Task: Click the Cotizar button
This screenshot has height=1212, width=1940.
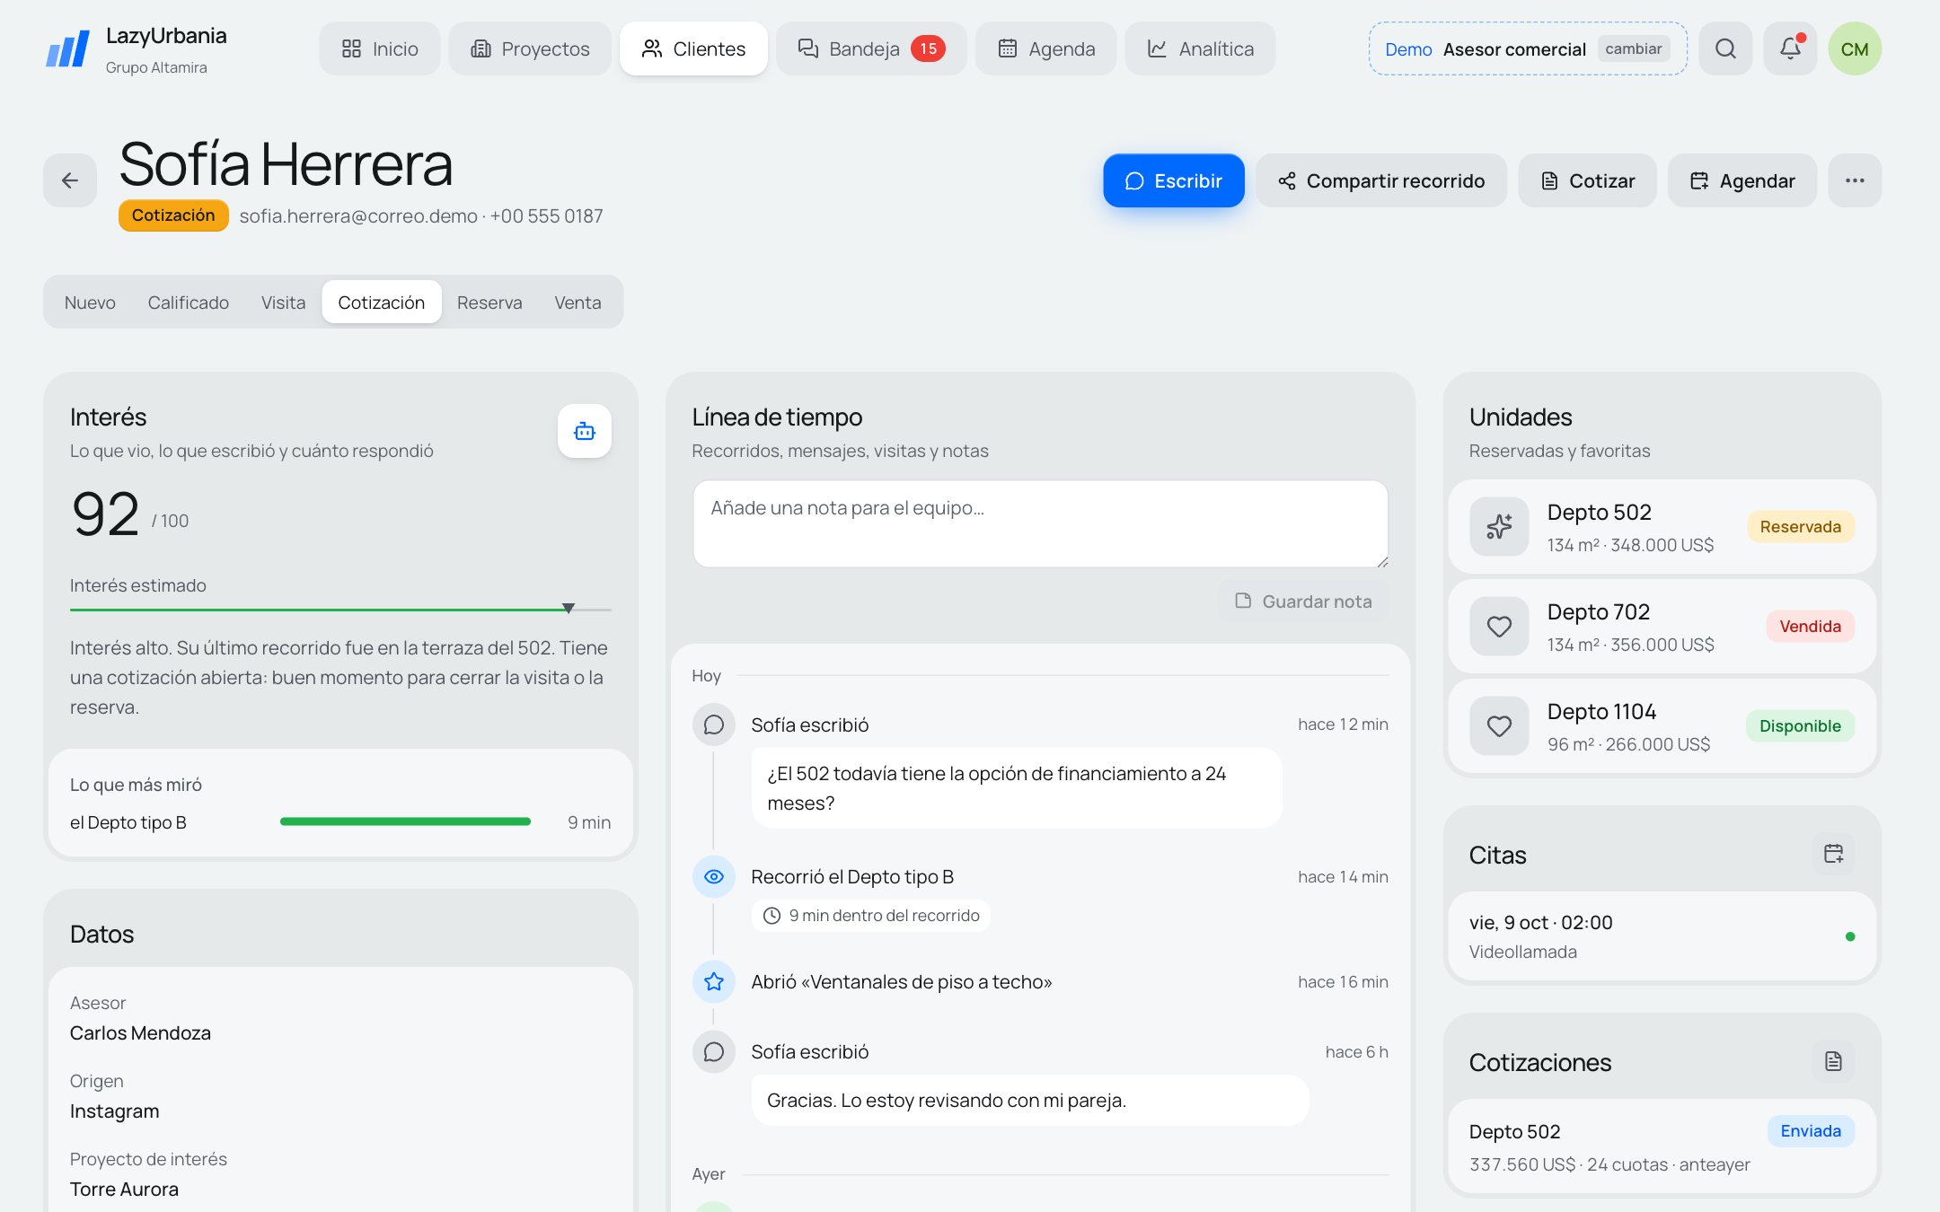Action: 1587,180
